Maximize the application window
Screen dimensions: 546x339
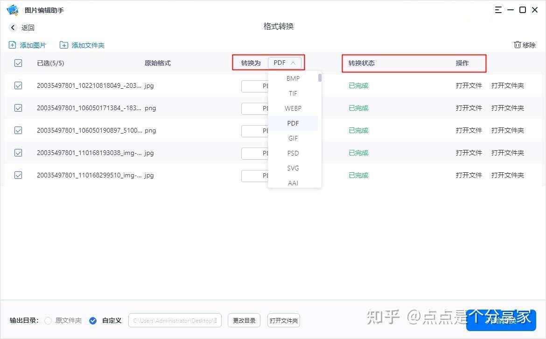[x=523, y=10]
